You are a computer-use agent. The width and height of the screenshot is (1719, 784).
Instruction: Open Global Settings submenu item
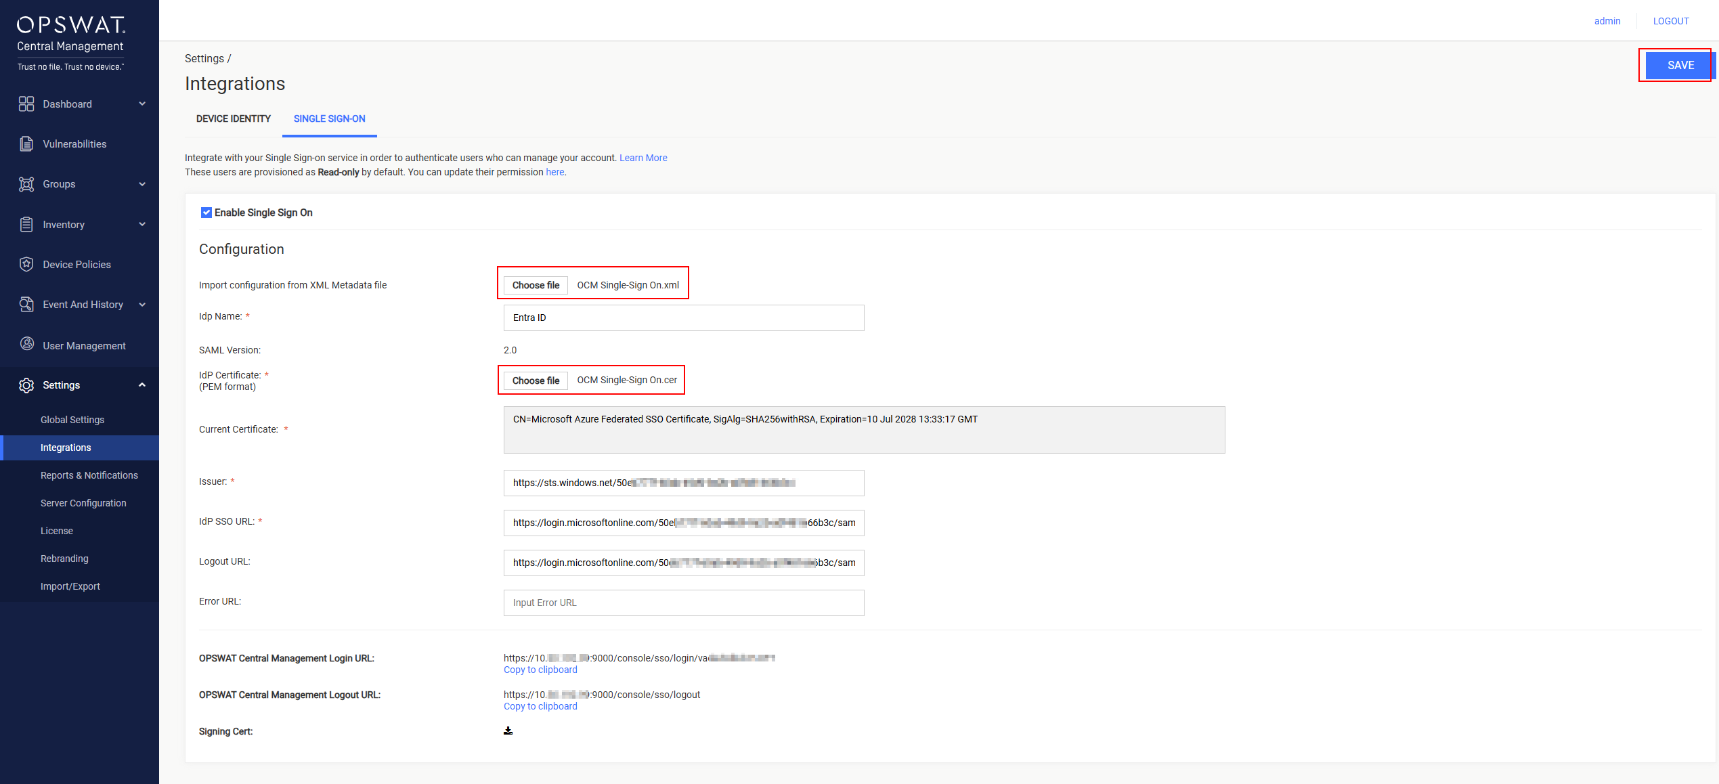click(72, 420)
